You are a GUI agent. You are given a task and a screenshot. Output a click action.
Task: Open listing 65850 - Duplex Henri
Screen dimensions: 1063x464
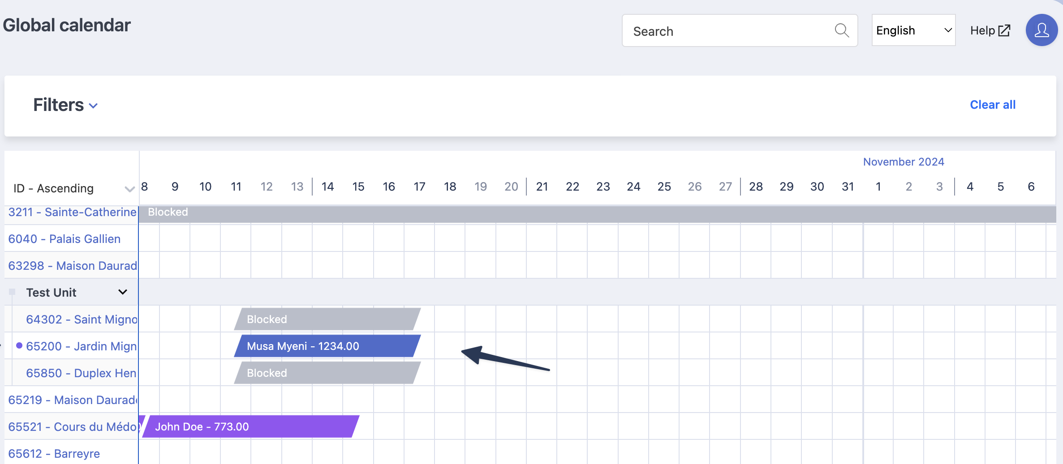coord(81,373)
